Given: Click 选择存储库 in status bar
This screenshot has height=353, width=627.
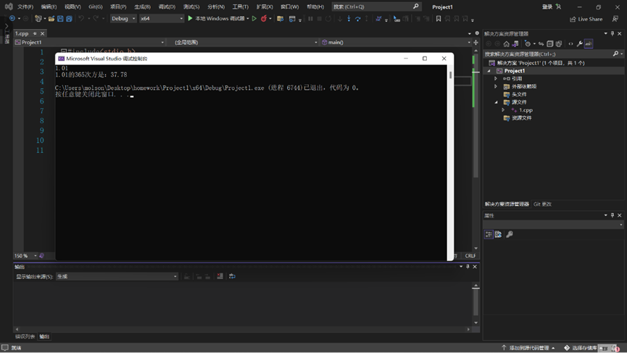Looking at the screenshot, I should [x=581, y=348].
